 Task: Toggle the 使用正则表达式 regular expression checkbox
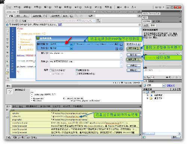[x=77, y=73]
